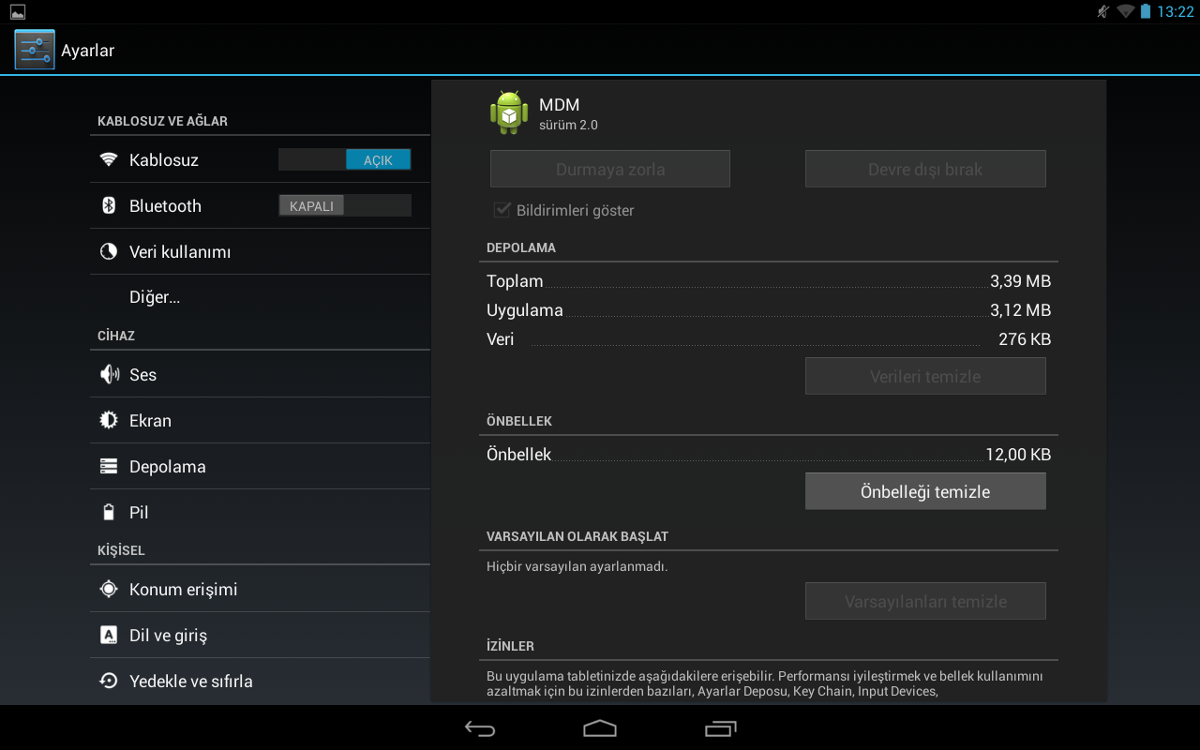Viewport: 1200px width, 750px height.
Task: Tap the İZİNLER section header
Action: tap(510, 646)
